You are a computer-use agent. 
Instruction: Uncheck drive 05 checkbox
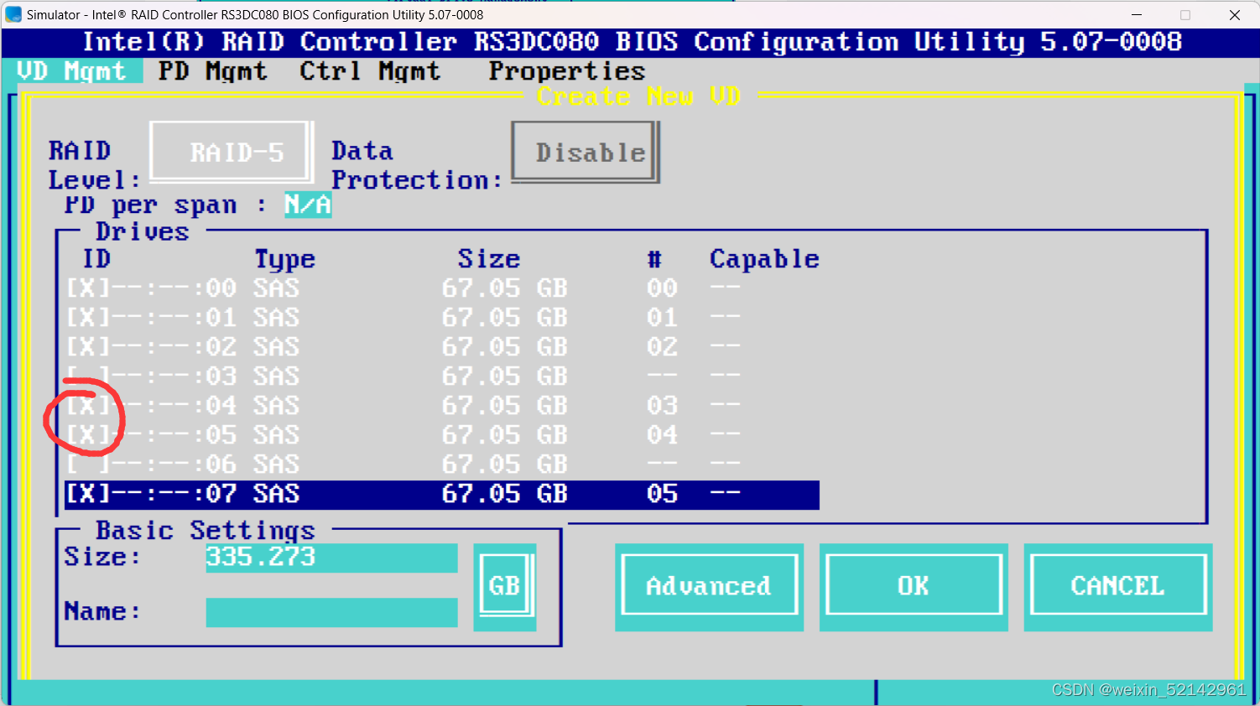pyautogui.click(x=88, y=435)
